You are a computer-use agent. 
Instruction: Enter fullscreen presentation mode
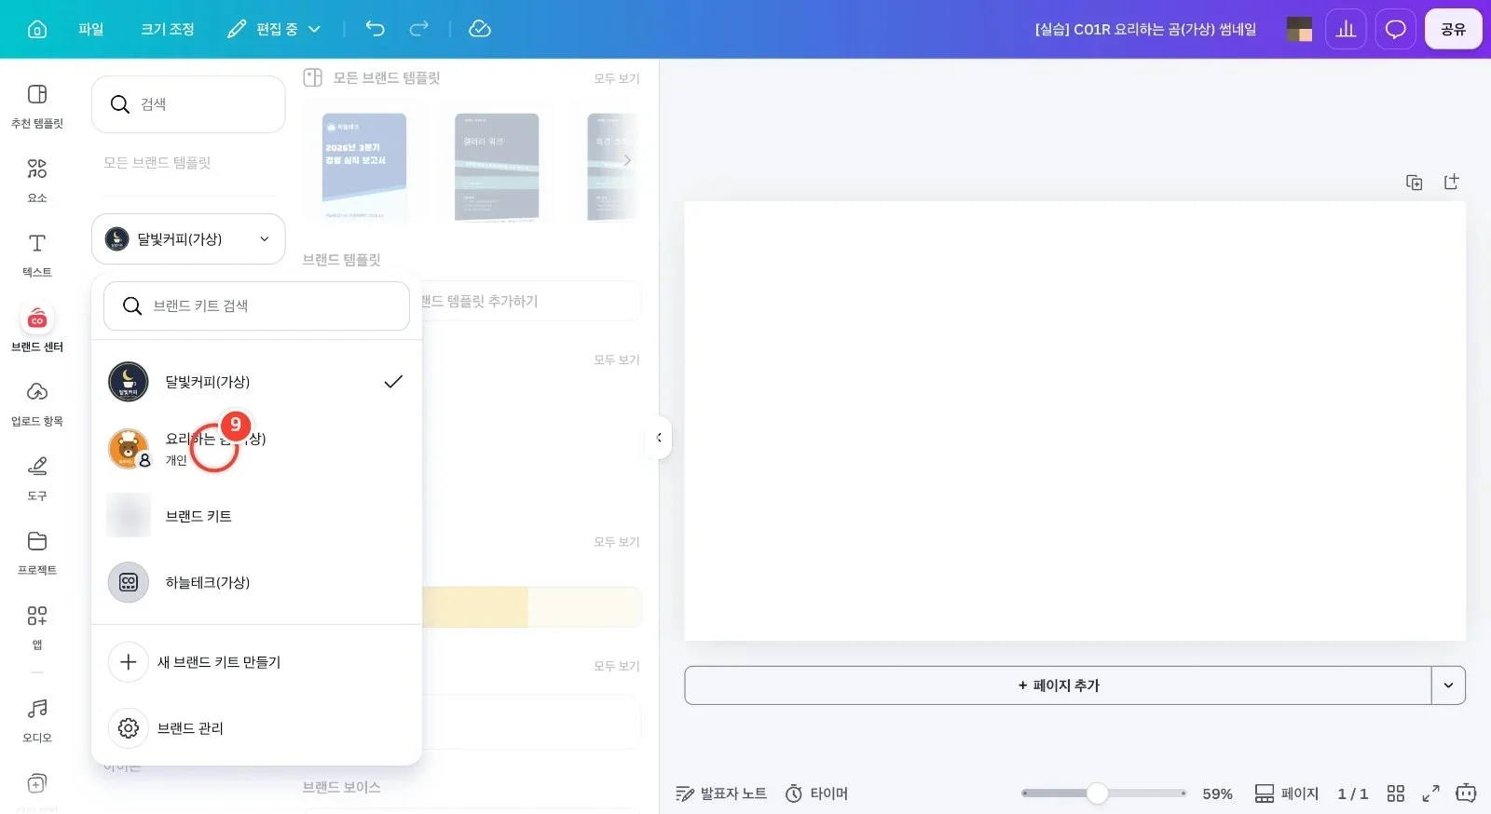coord(1430,794)
